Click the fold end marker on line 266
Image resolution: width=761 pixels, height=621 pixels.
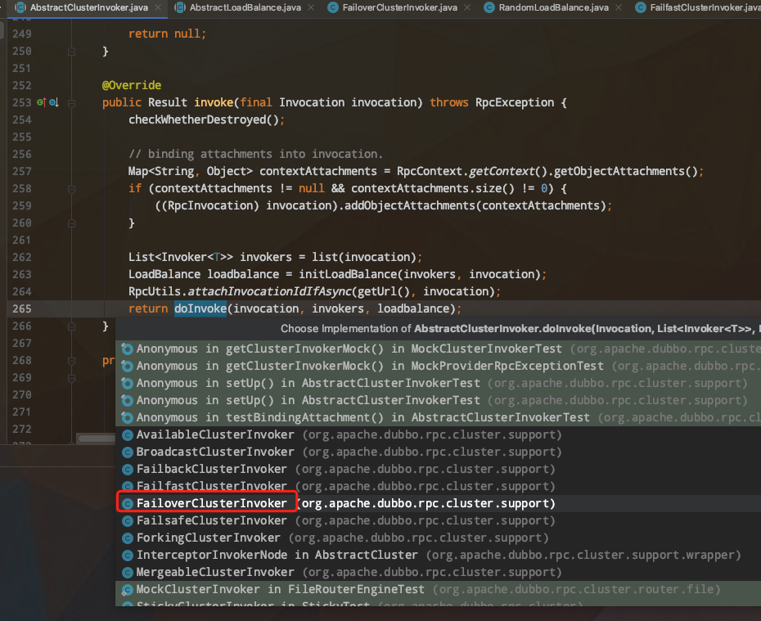point(71,326)
